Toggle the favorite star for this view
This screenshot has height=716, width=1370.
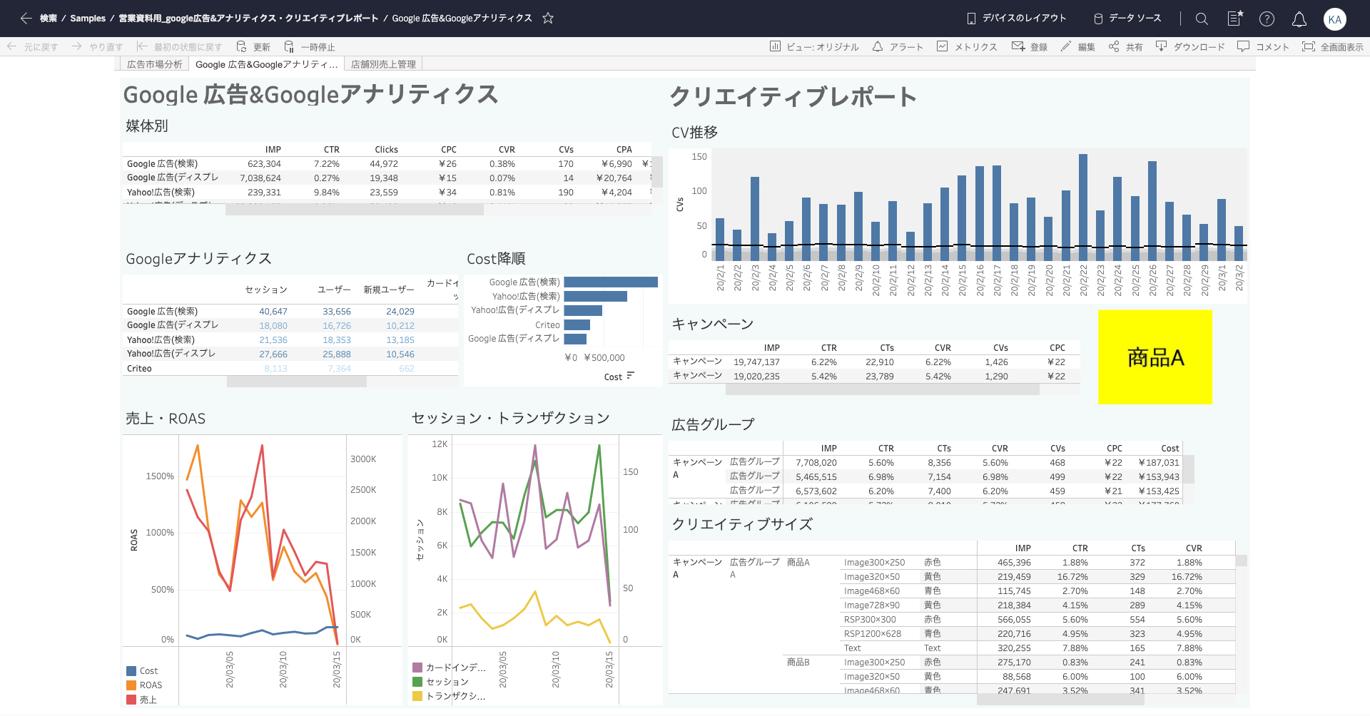tap(548, 19)
